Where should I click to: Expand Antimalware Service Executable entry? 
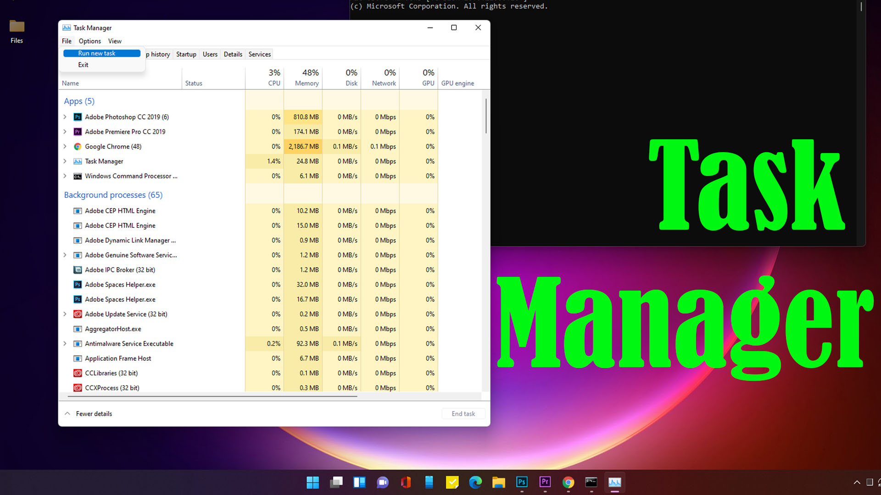click(x=65, y=343)
